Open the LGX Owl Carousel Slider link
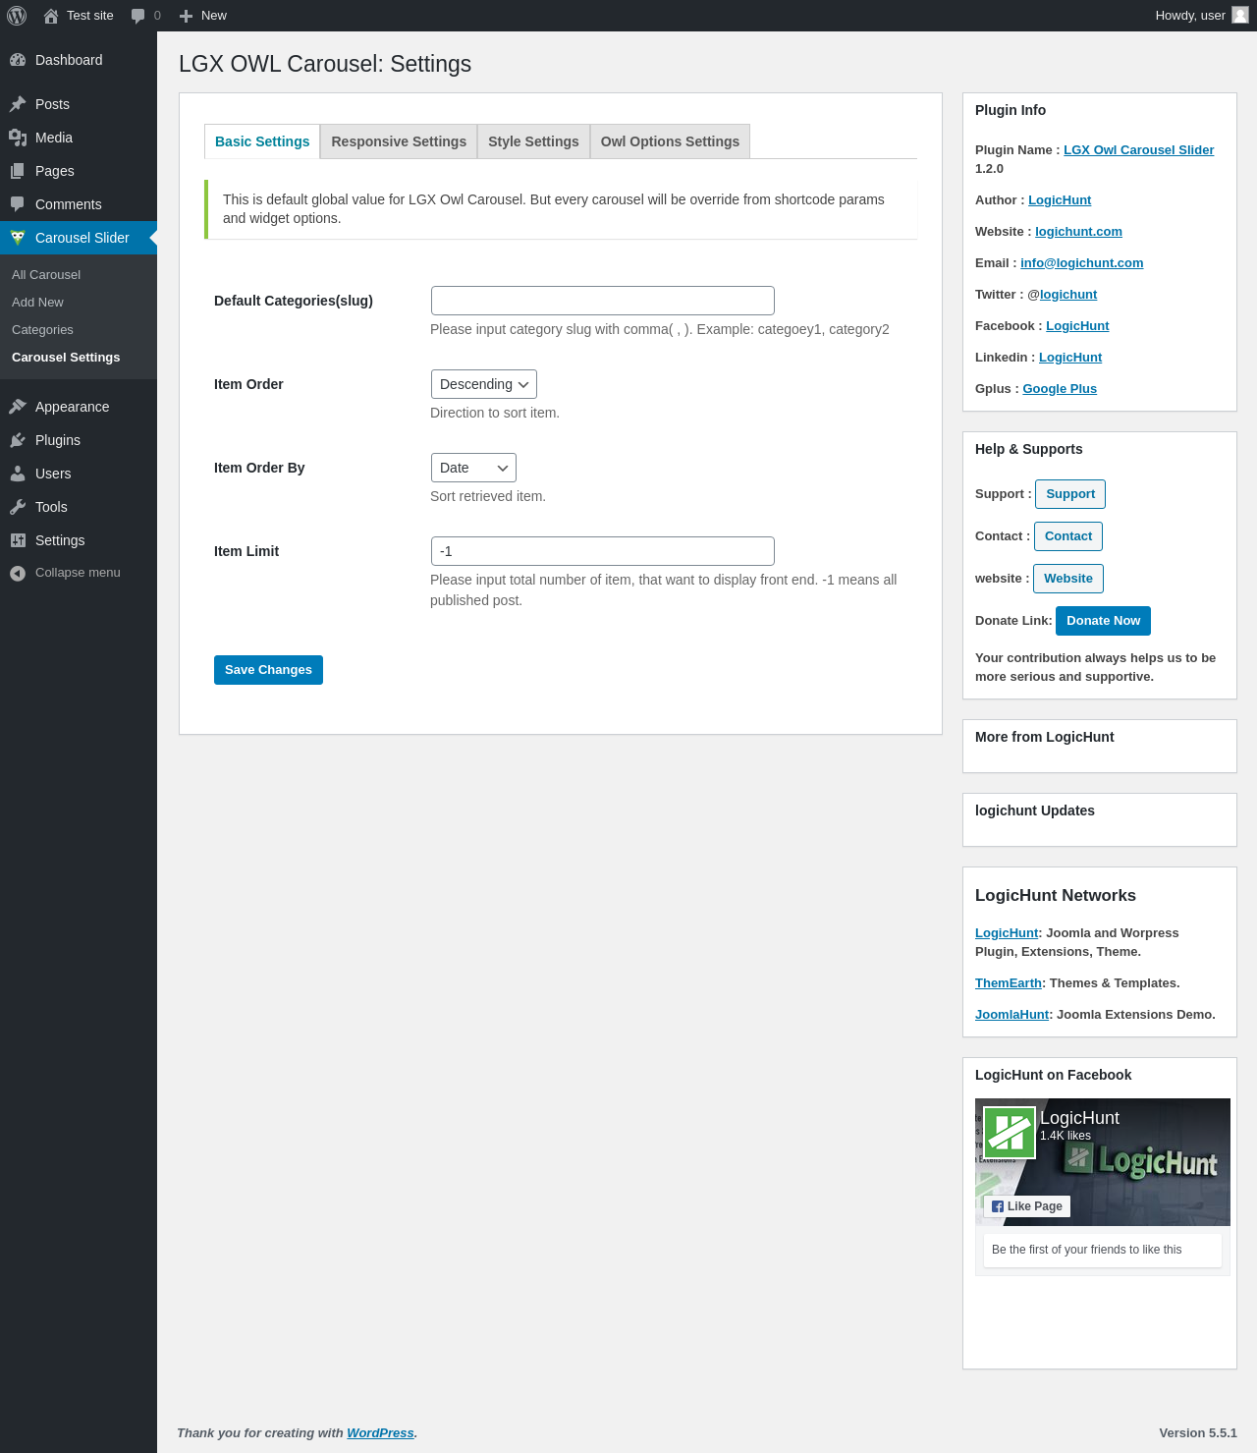 tap(1139, 150)
